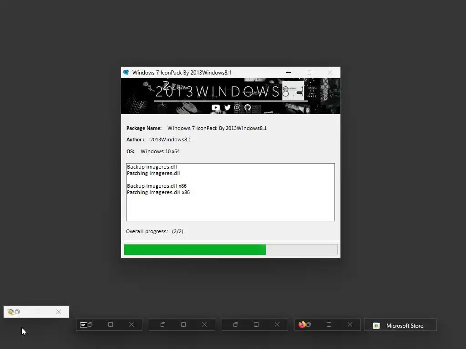Viewport: 466px width, 349px height.
Task: Click the green overall progress bar
Action: tap(231, 249)
